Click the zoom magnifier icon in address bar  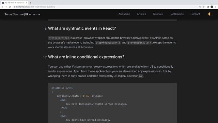200,7
